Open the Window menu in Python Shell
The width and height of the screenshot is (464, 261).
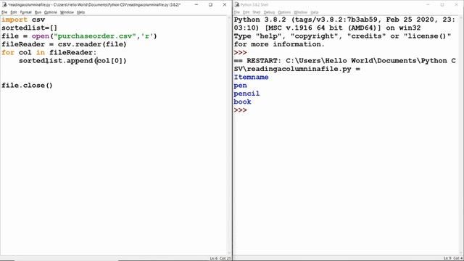300,12
